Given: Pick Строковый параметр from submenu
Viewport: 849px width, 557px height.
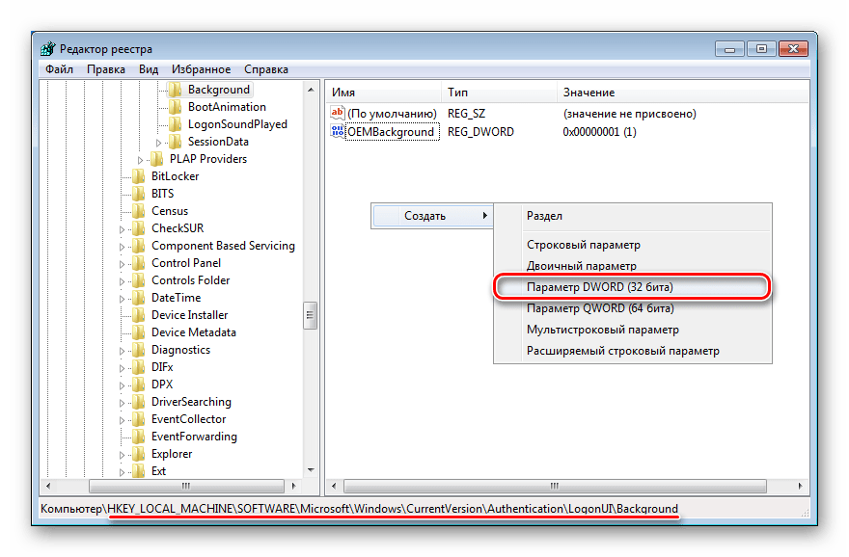Looking at the screenshot, I should pos(632,245).
